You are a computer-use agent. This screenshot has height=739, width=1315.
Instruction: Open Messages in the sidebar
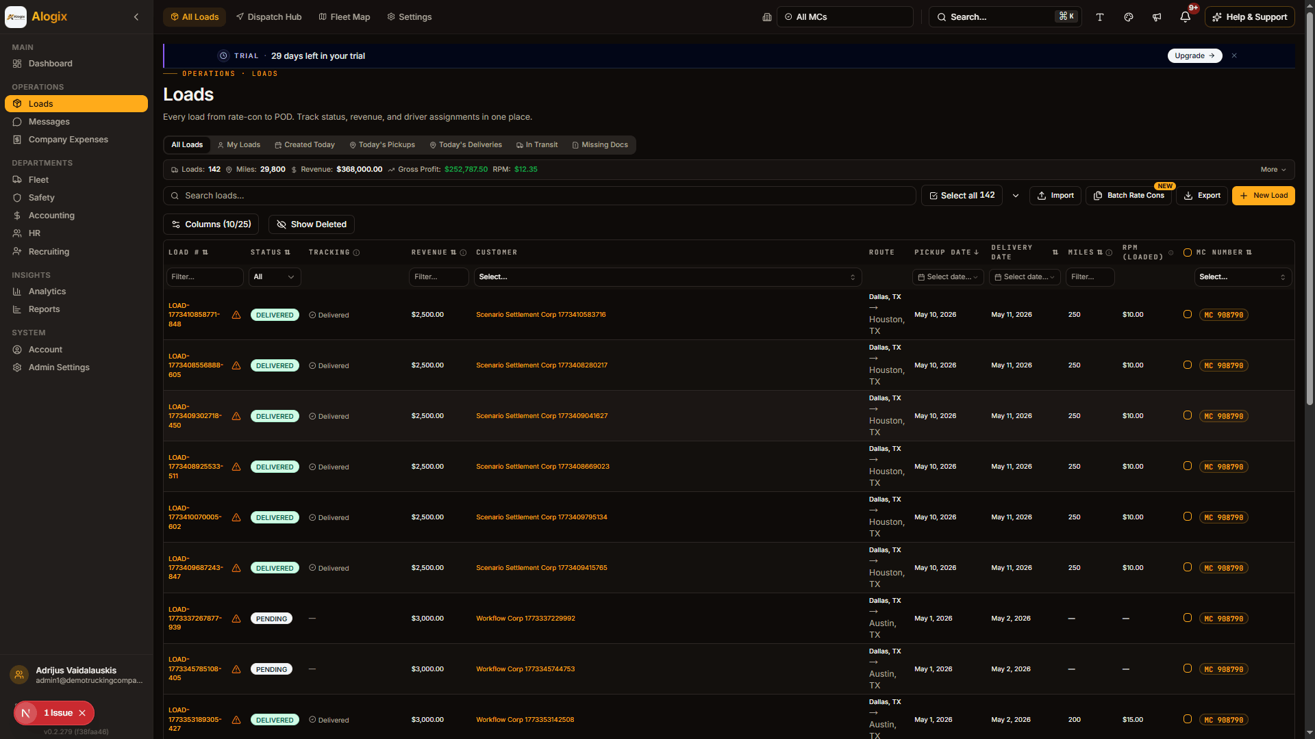[x=76, y=122]
